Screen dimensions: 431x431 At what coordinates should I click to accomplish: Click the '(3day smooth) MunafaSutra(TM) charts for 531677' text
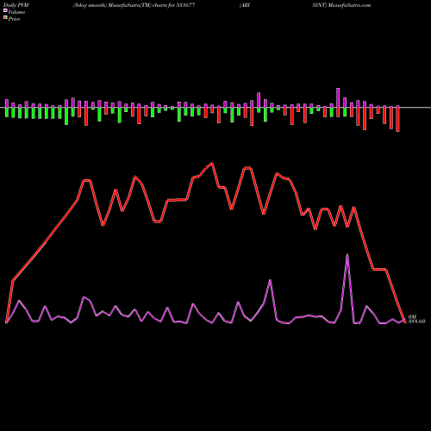click(x=134, y=5)
